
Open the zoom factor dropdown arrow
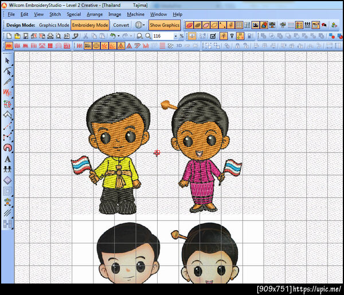175,36
